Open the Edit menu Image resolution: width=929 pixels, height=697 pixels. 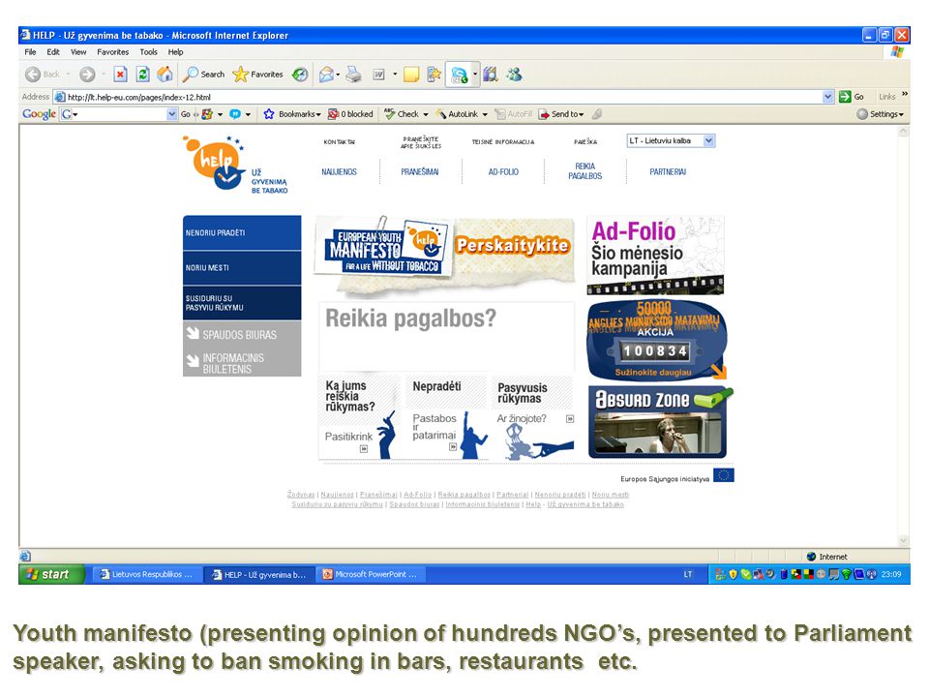tap(53, 52)
